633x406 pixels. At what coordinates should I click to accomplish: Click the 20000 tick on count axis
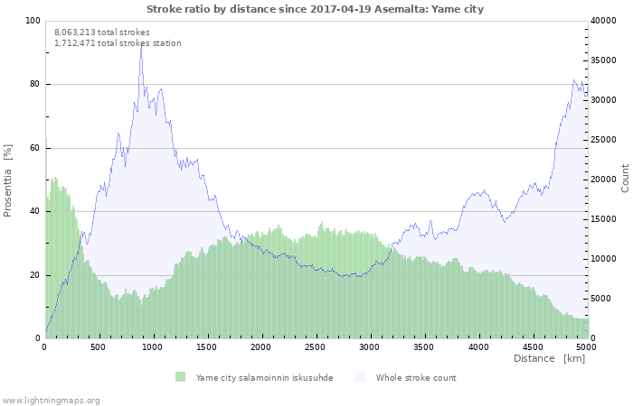pos(603,180)
